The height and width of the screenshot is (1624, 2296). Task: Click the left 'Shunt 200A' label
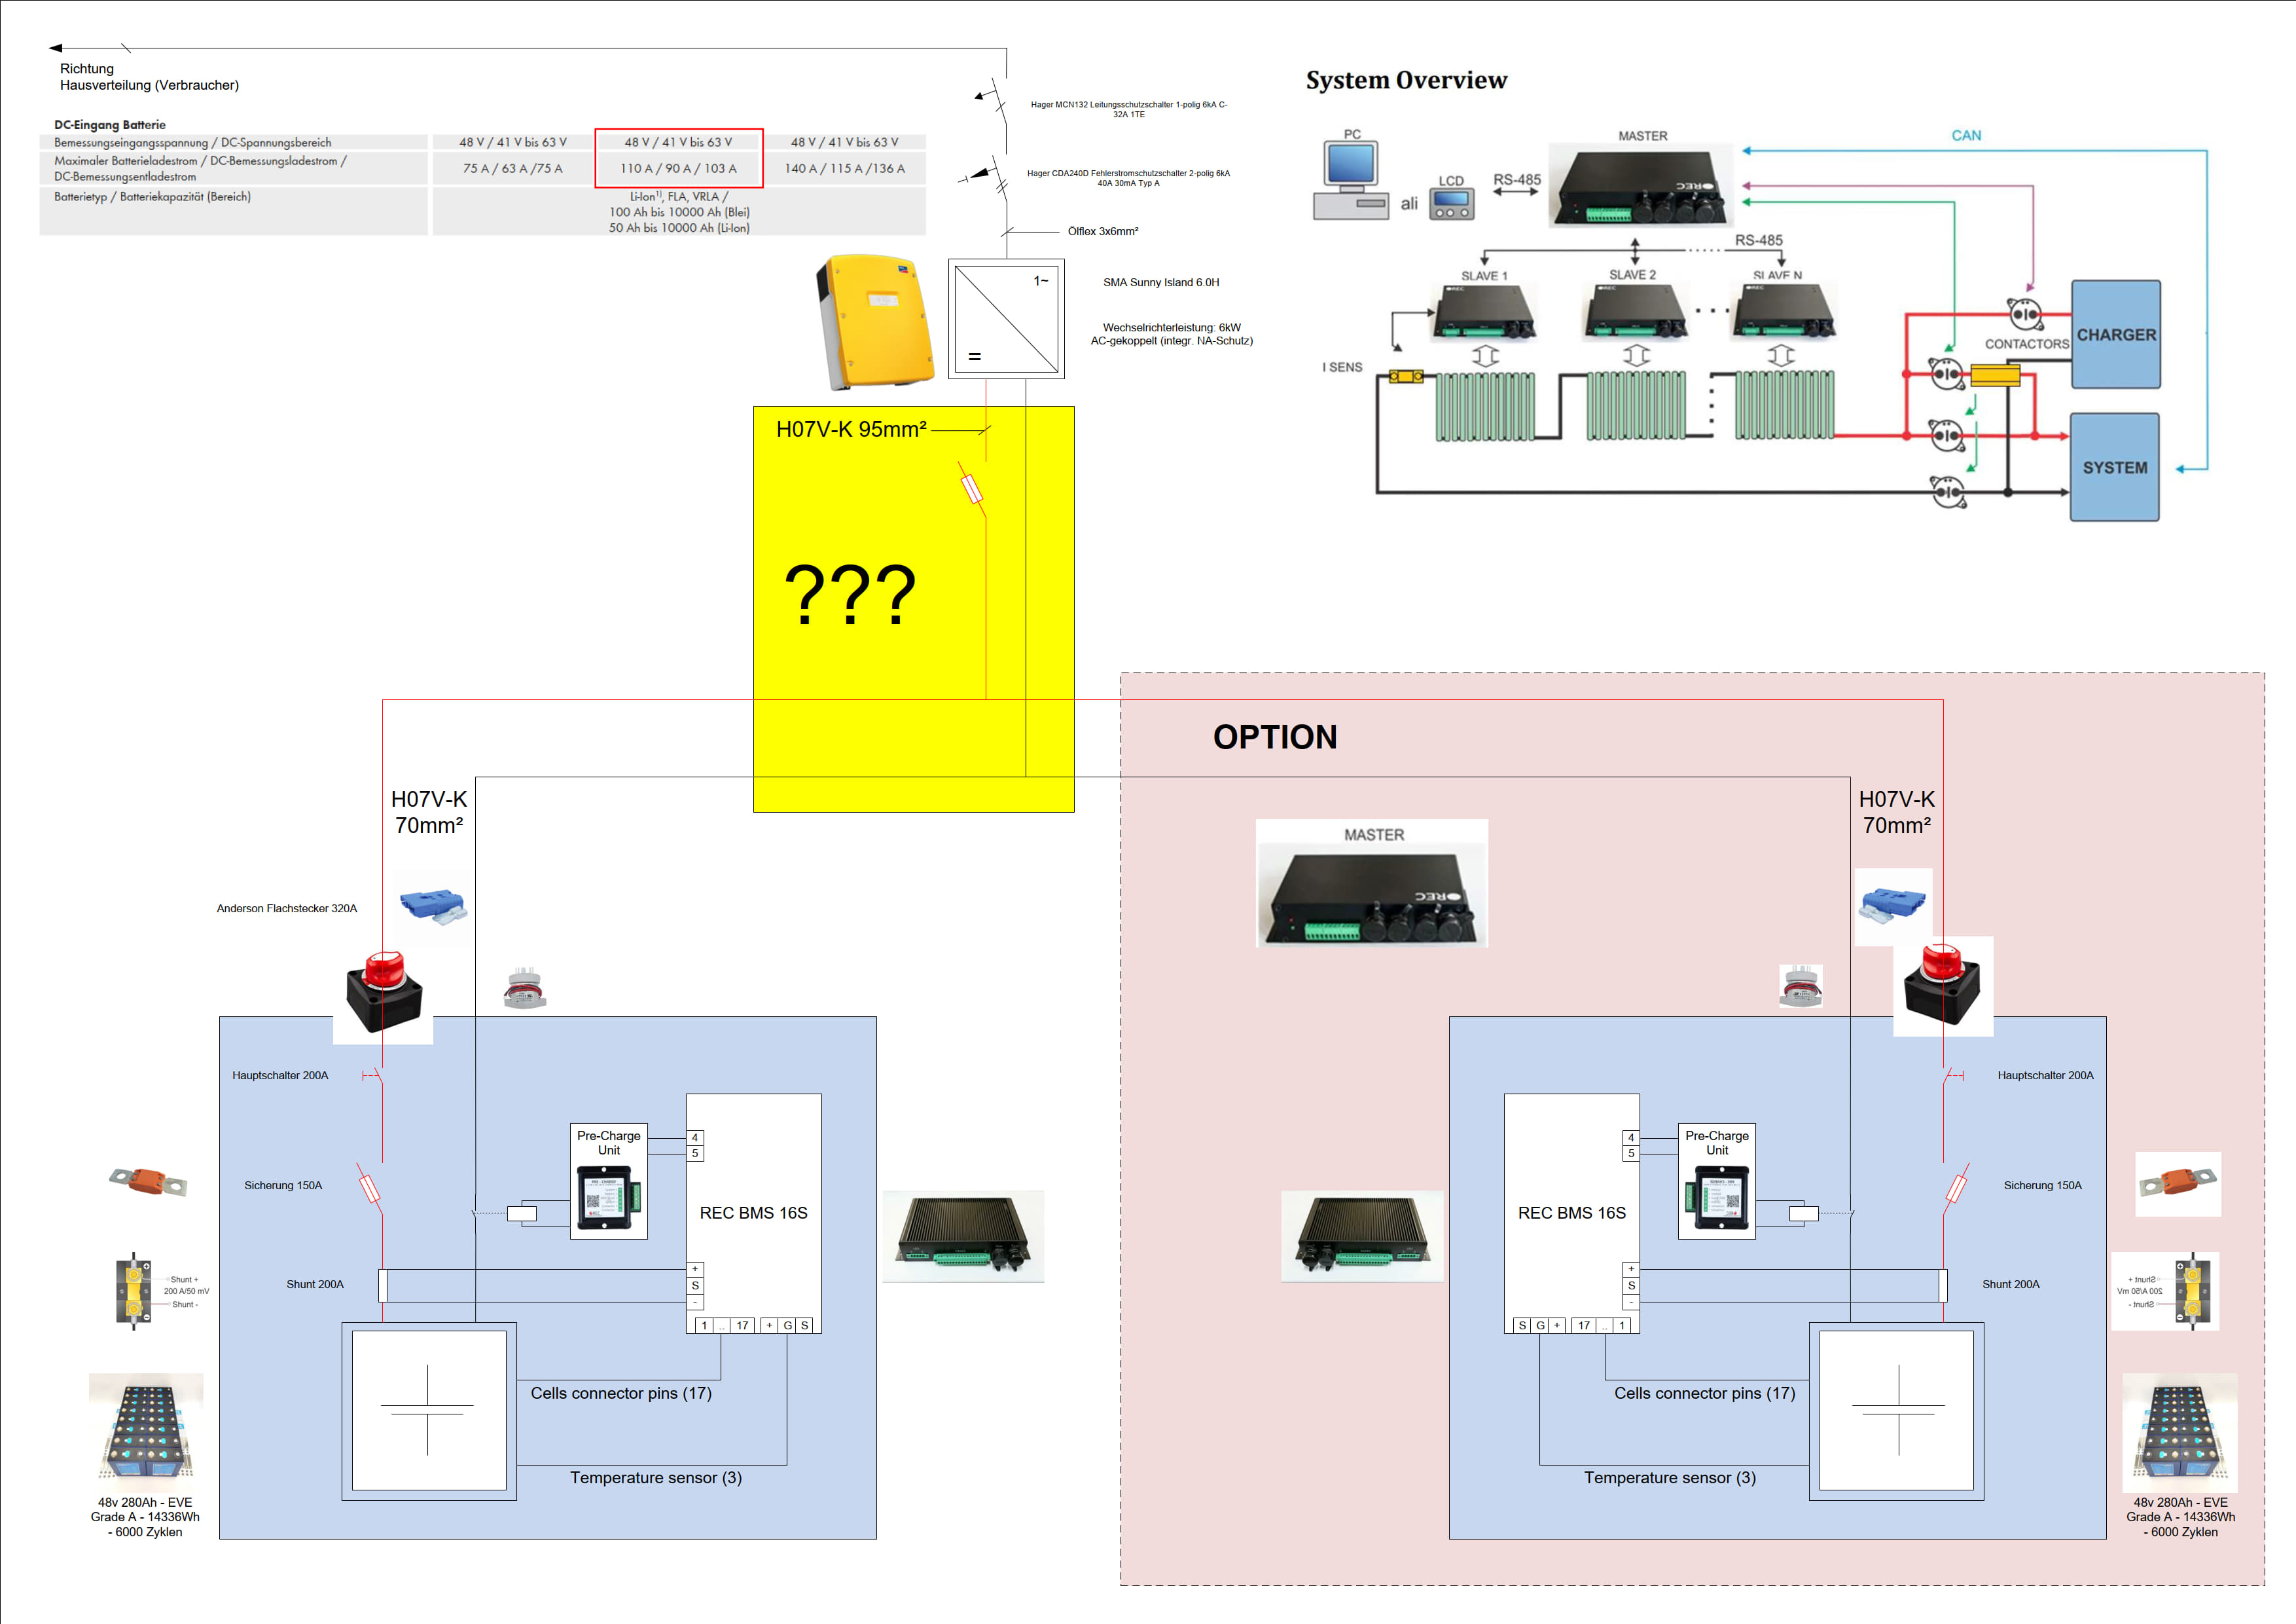315,1285
